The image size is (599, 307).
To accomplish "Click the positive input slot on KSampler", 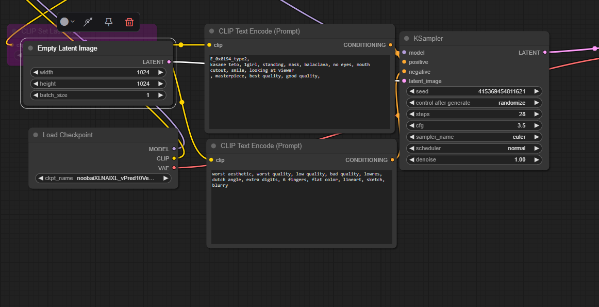I will [x=404, y=62].
